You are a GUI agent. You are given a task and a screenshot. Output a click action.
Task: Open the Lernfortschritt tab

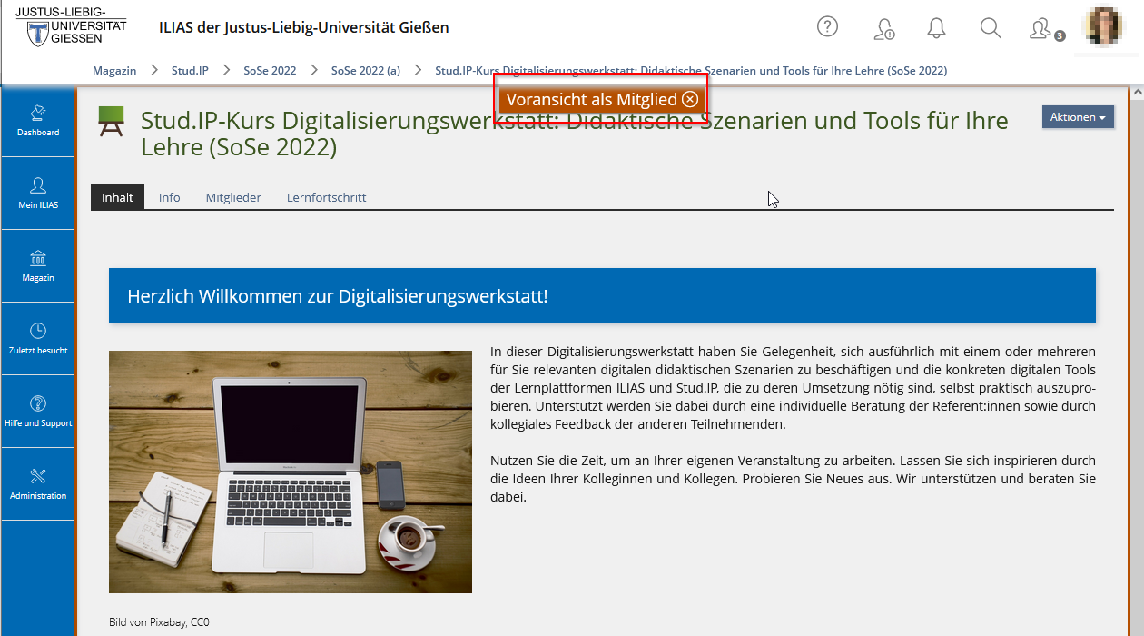click(x=326, y=197)
